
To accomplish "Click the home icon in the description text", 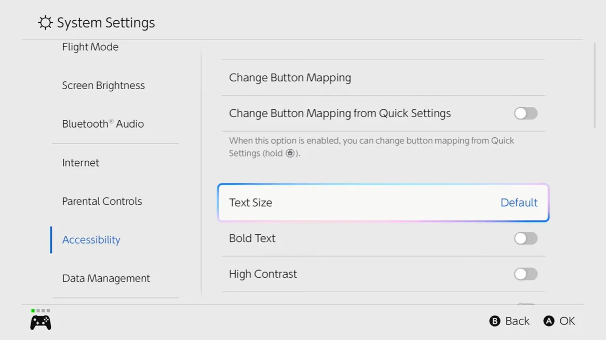I will (x=290, y=153).
